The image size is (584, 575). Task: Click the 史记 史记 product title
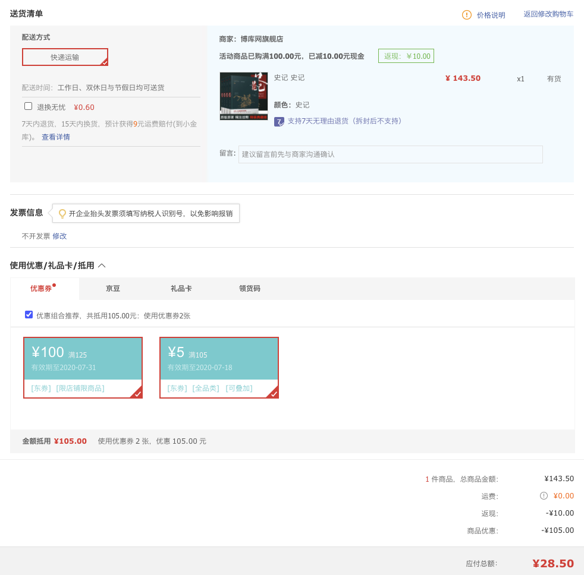(290, 77)
